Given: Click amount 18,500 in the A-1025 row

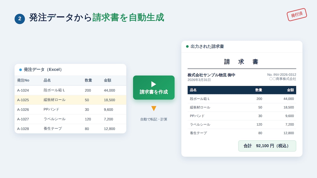Looking at the screenshot, I should pos(109,100).
